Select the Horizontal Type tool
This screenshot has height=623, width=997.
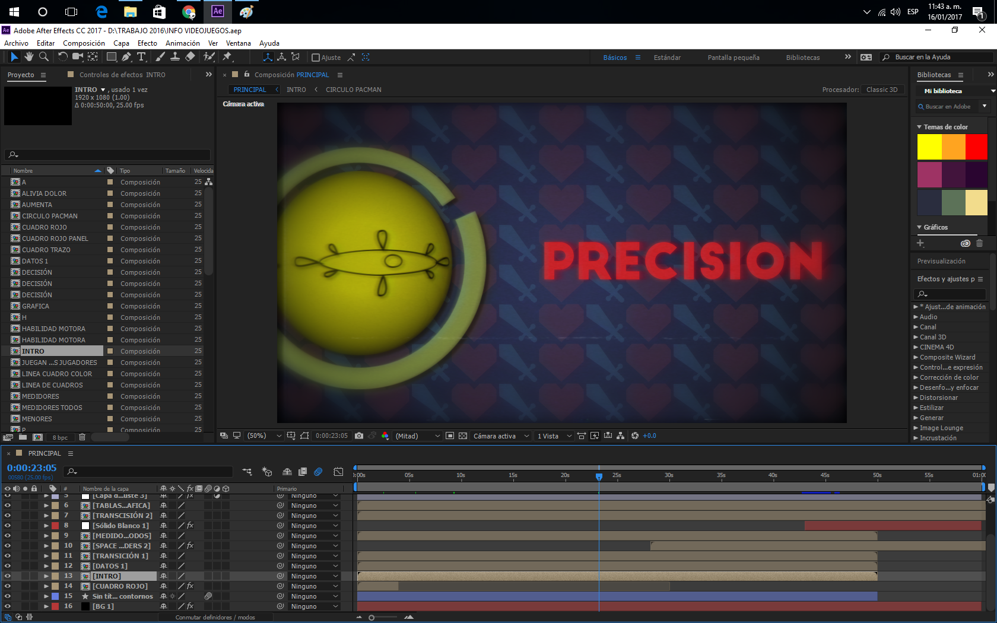(x=141, y=57)
